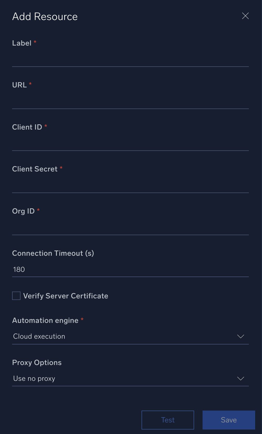
Task: Close the Add Resource dialog
Action: 245,16
